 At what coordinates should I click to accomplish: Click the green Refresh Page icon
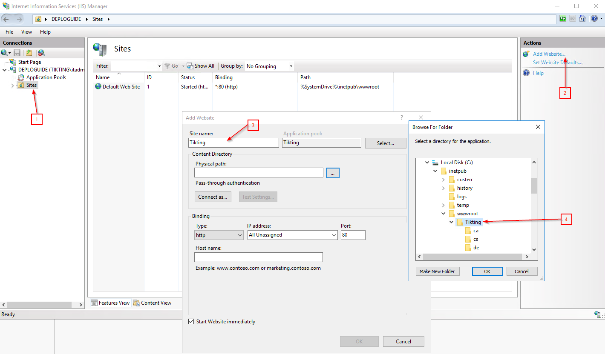click(x=563, y=19)
